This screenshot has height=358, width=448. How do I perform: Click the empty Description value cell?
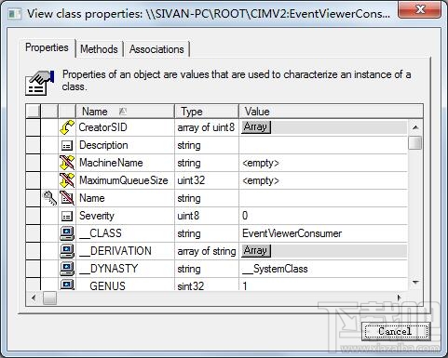[x=323, y=145]
